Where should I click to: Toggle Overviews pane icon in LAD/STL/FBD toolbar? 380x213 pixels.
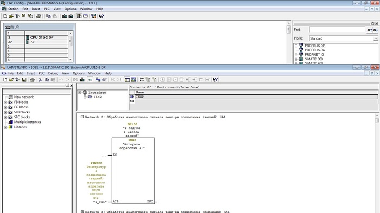point(127,79)
